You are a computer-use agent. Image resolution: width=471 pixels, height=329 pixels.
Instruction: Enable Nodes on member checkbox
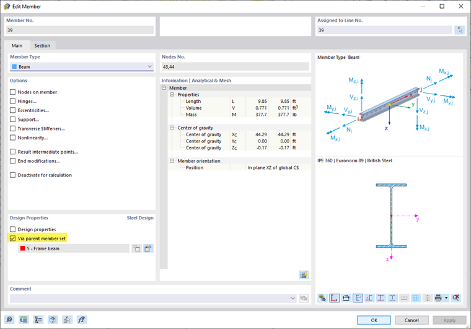12,92
